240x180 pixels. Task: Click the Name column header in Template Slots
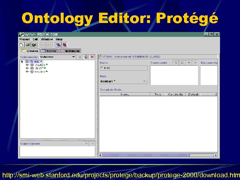(125, 94)
